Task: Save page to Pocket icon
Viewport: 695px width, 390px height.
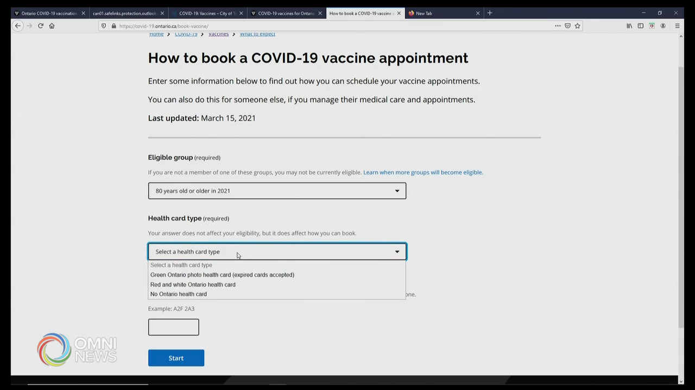Action: point(567,25)
